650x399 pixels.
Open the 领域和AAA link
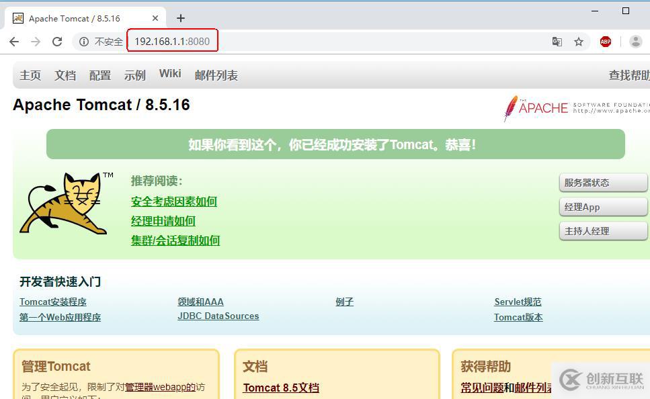(x=200, y=302)
